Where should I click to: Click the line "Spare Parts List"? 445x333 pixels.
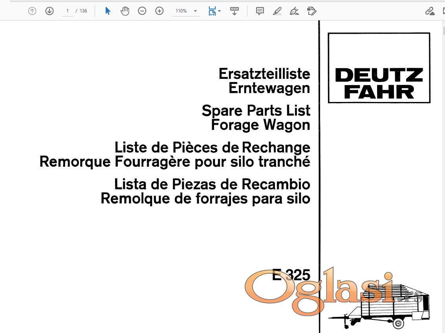coord(256,111)
